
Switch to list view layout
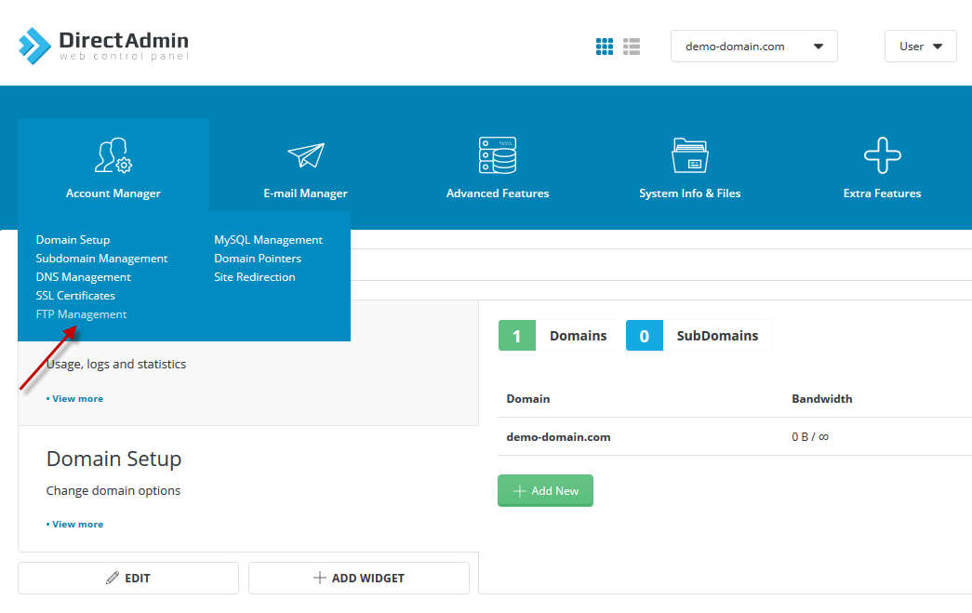click(632, 47)
